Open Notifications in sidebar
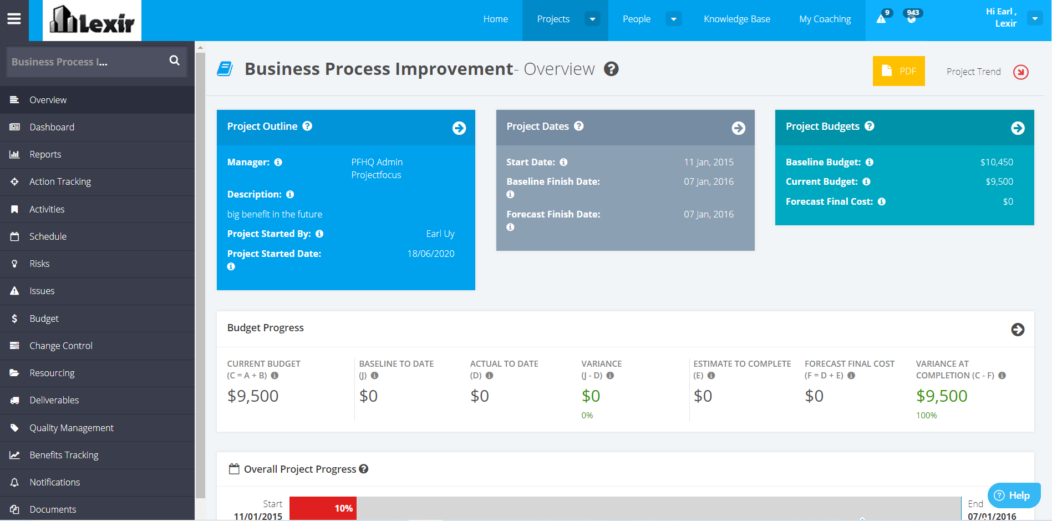Screen dimensions: 1052x521 click(x=97, y=482)
